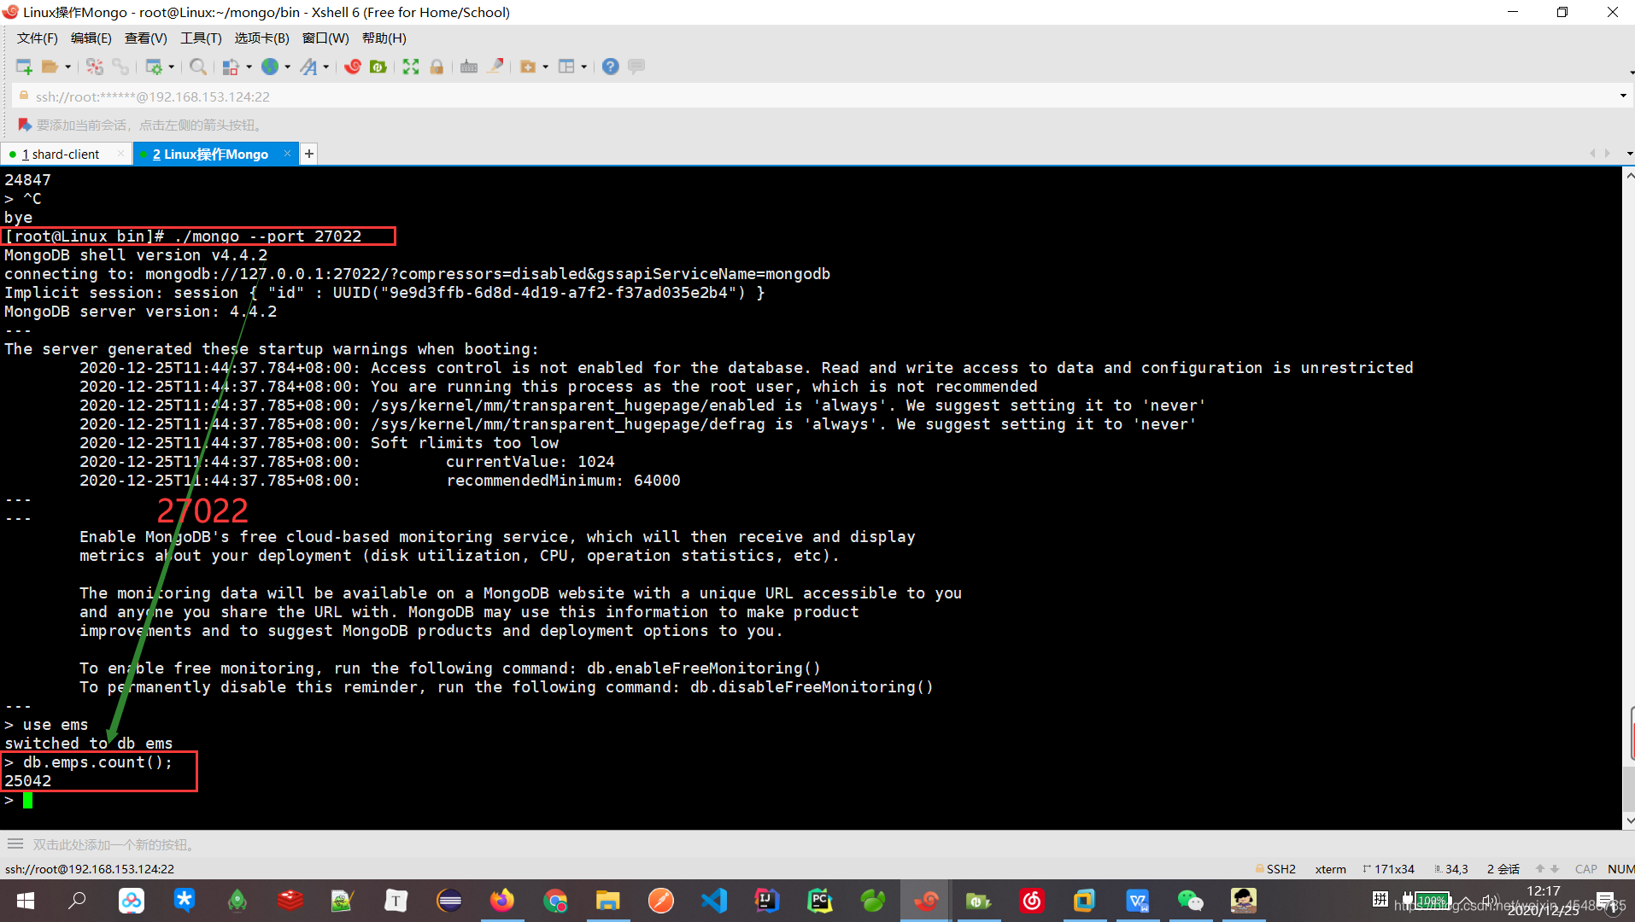Open the 查看(V) menu
The height and width of the screenshot is (922, 1635).
(x=146, y=38)
